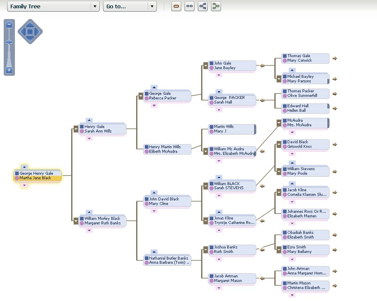Click the right arrow beside Obadiah Banks

point(335,235)
